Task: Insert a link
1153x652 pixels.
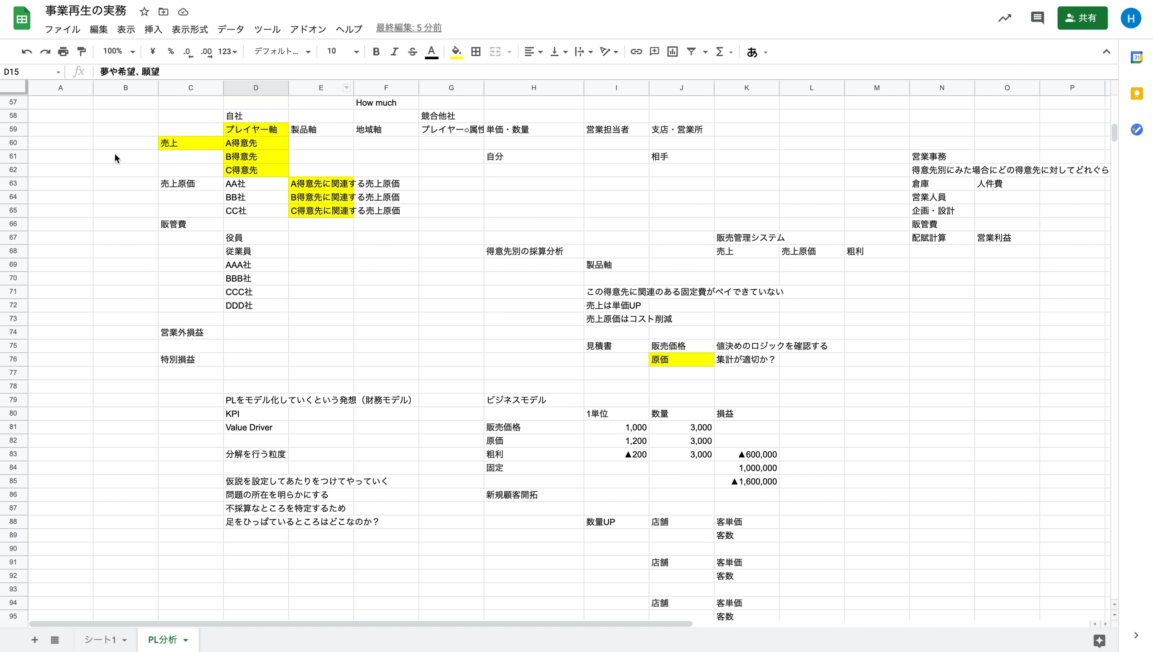Action: (636, 52)
